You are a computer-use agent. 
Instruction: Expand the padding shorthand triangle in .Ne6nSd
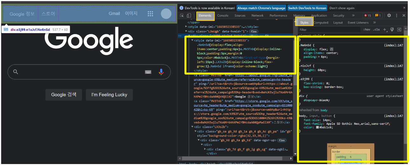[319, 57]
